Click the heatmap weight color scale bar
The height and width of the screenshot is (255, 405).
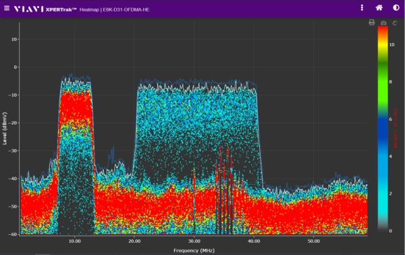pyautogui.click(x=383, y=128)
